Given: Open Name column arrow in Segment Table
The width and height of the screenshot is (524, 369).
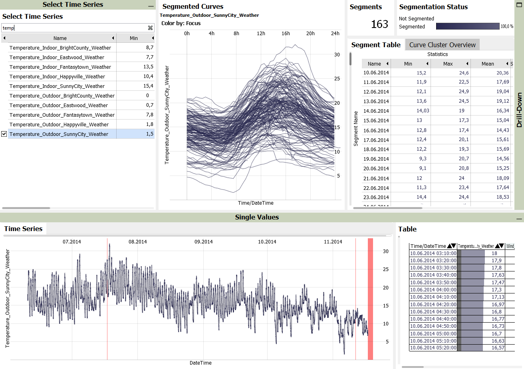Looking at the screenshot, I should (387, 64).
